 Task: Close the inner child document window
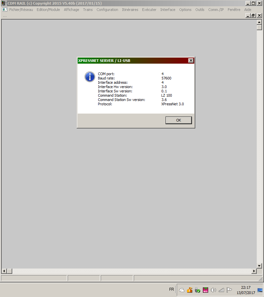click(259, 16)
